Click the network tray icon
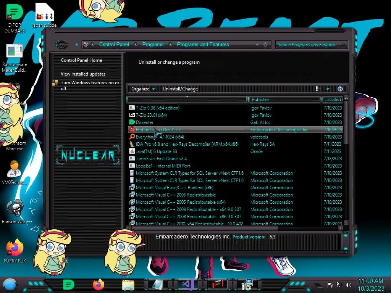Image resolution: width=391 pixels, height=293 pixels. 339,285
